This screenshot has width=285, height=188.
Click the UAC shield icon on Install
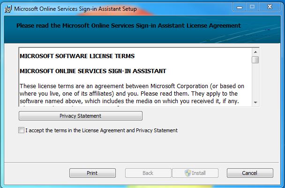pyautogui.click(x=187, y=173)
